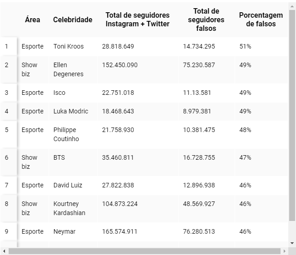Click the Área column header

tap(32, 20)
